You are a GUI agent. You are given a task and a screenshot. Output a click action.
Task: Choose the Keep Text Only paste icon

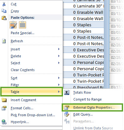click(22, 25)
